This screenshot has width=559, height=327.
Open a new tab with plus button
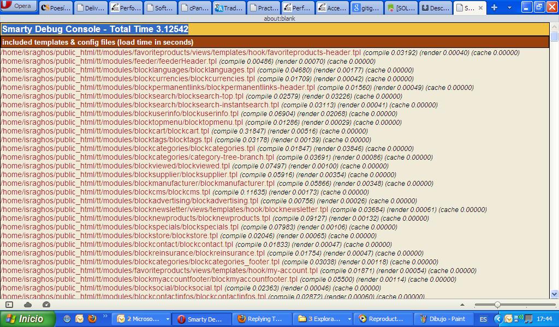(494, 8)
